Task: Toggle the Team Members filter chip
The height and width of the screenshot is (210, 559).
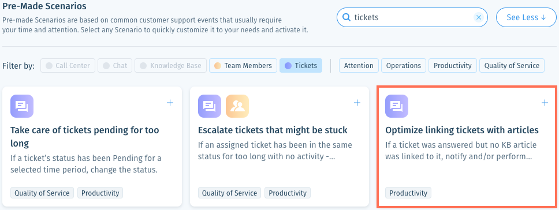Action: pos(243,66)
